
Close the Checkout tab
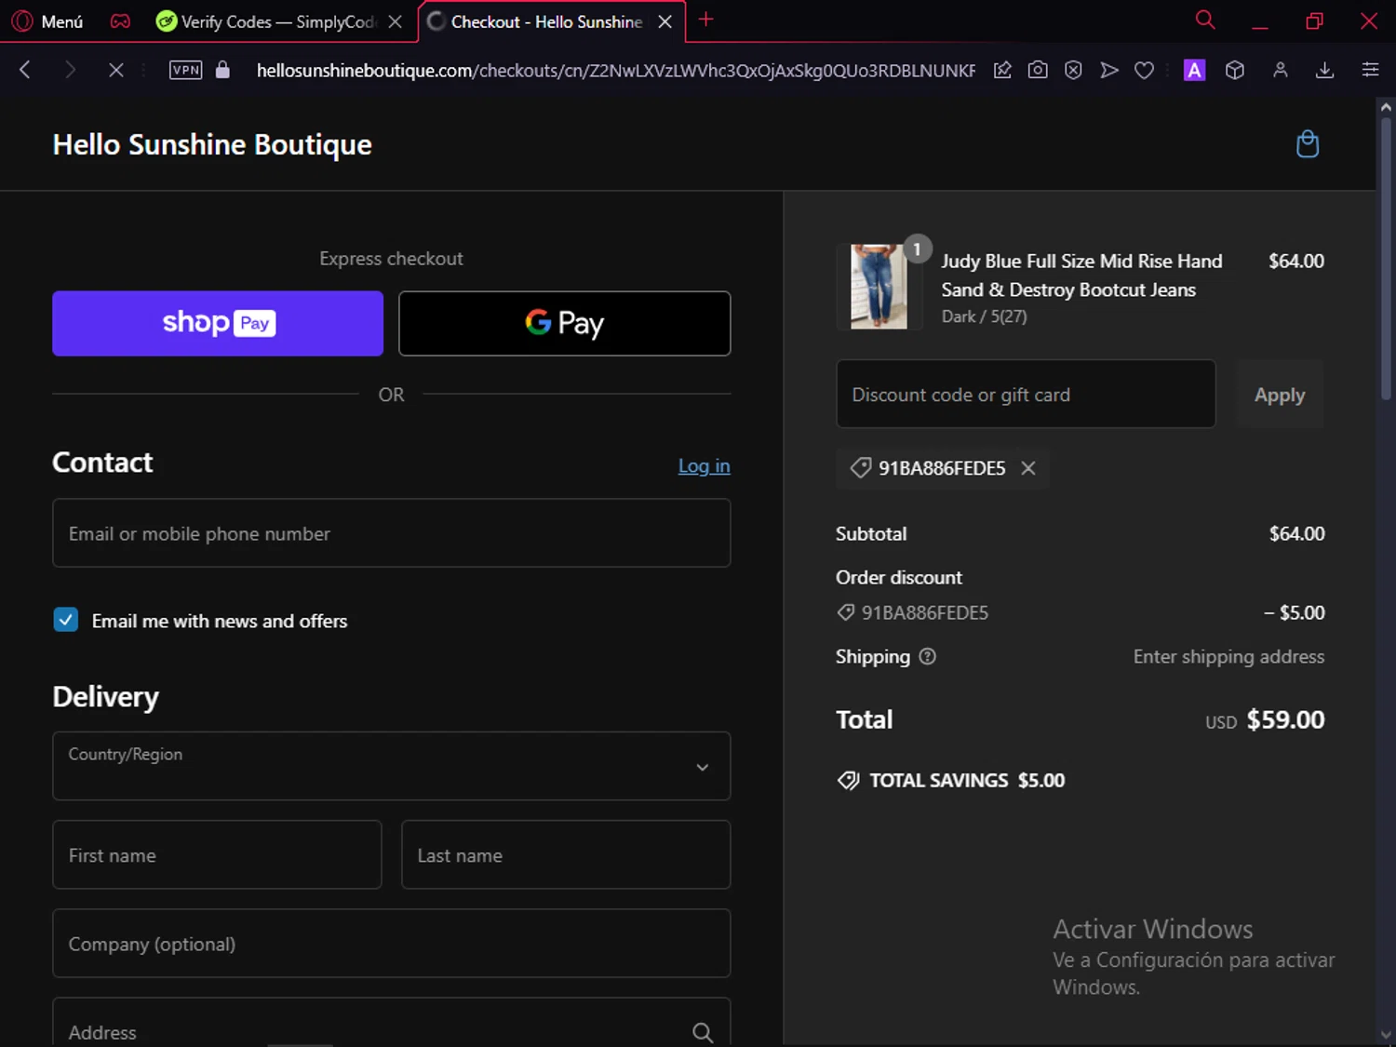pos(665,21)
